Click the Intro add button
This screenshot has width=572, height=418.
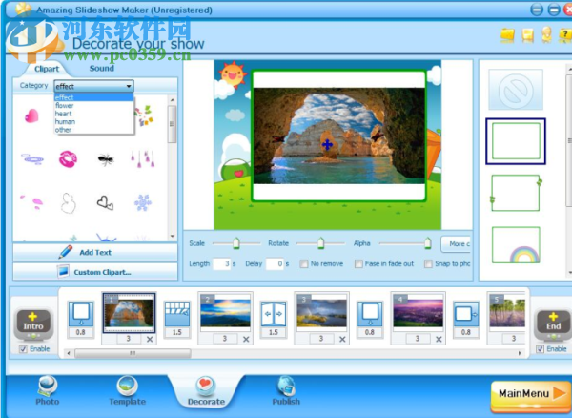coord(33,324)
